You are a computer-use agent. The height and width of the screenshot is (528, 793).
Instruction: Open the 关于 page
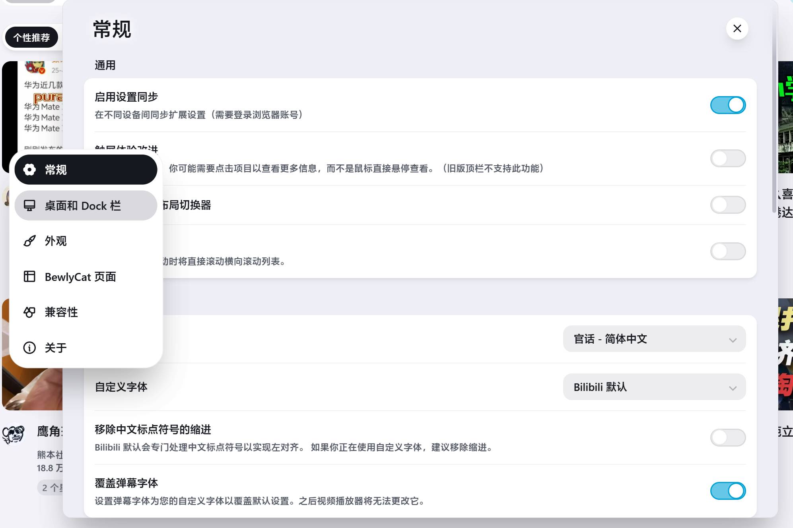click(86, 348)
